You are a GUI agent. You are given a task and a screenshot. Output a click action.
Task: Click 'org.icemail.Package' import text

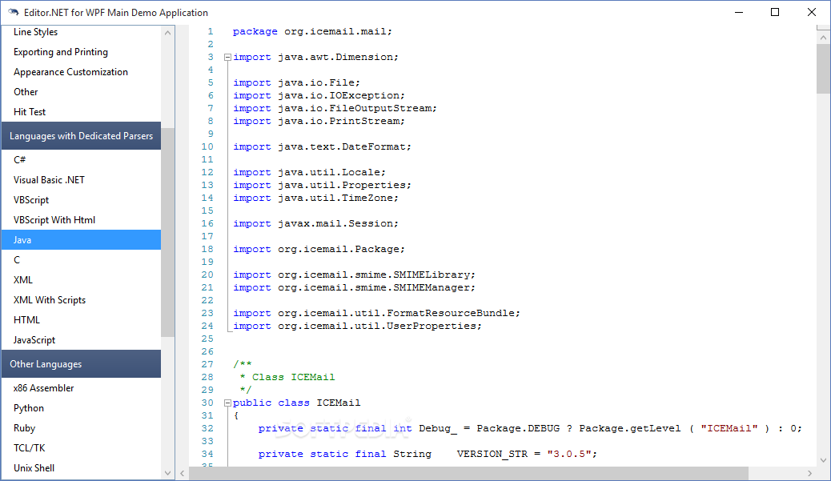click(x=339, y=249)
